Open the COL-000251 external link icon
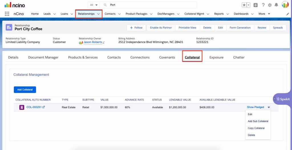The width and height of the screenshot is (292, 150). tap(44, 107)
